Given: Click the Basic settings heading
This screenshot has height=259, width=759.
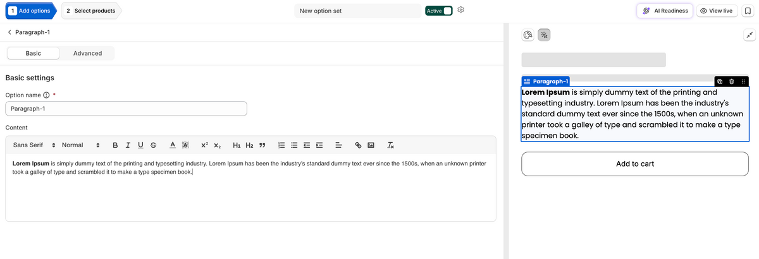Looking at the screenshot, I should click(x=30, y=78).
